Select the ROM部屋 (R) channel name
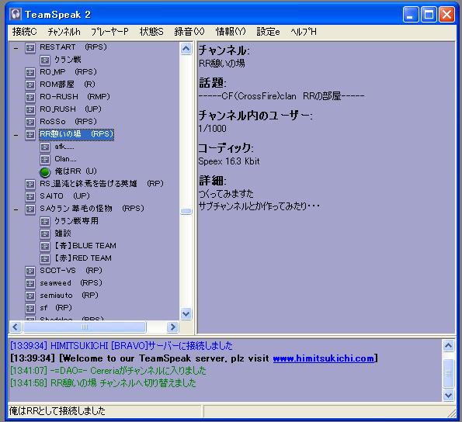Viewport: 462px width, 422px height. (68, 85)
